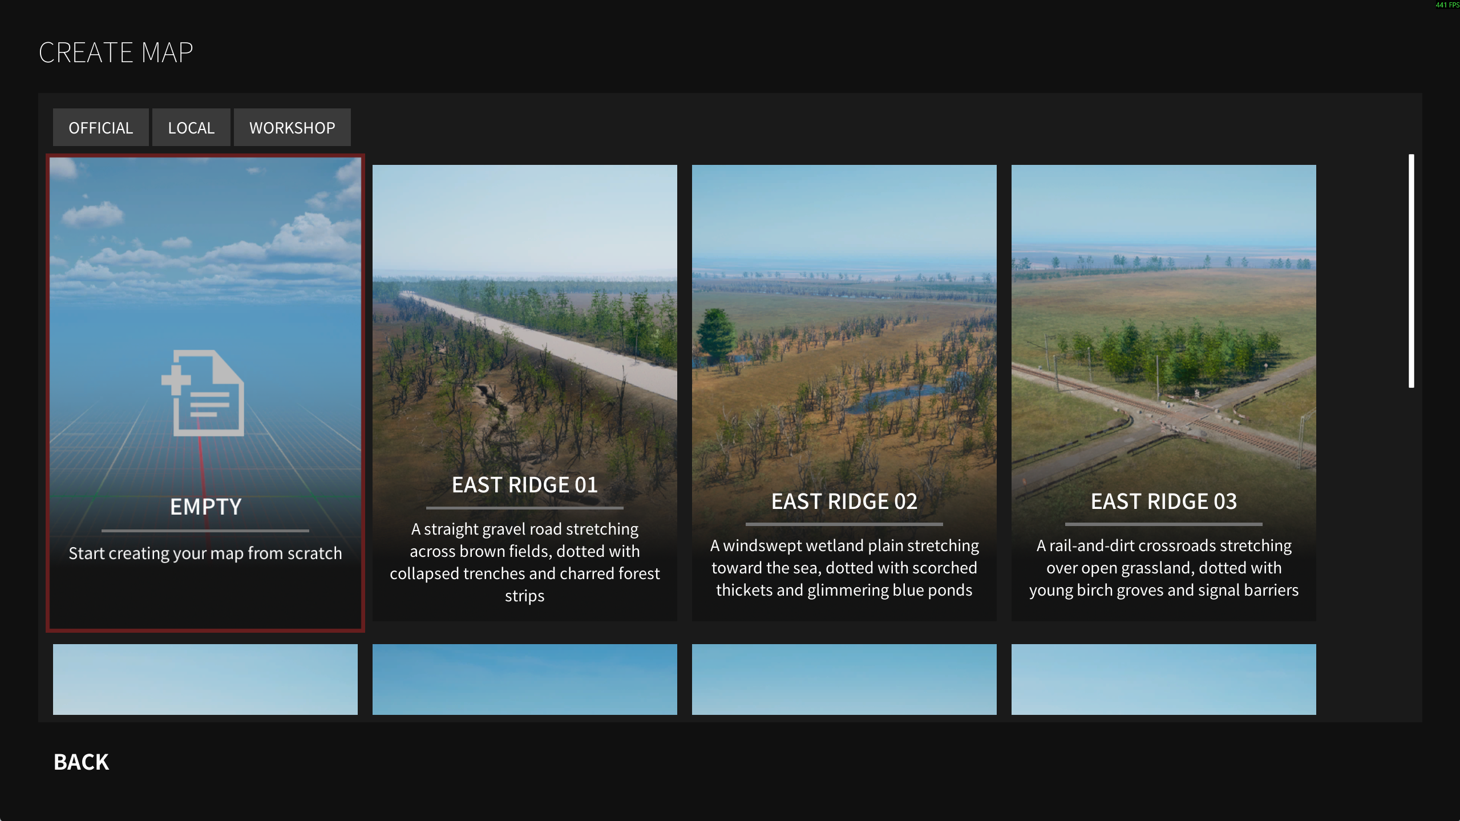Open the OFFICIAL maps tab
1460x821 pixels.
100,127
